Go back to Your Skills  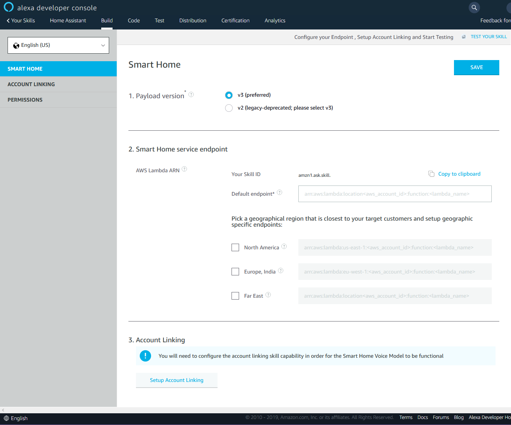[x=23, y=20]
